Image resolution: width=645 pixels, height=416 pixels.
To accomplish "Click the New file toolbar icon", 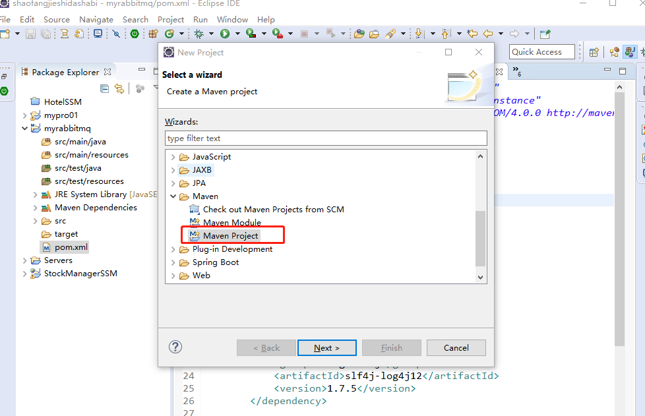I will pos(5,34).
